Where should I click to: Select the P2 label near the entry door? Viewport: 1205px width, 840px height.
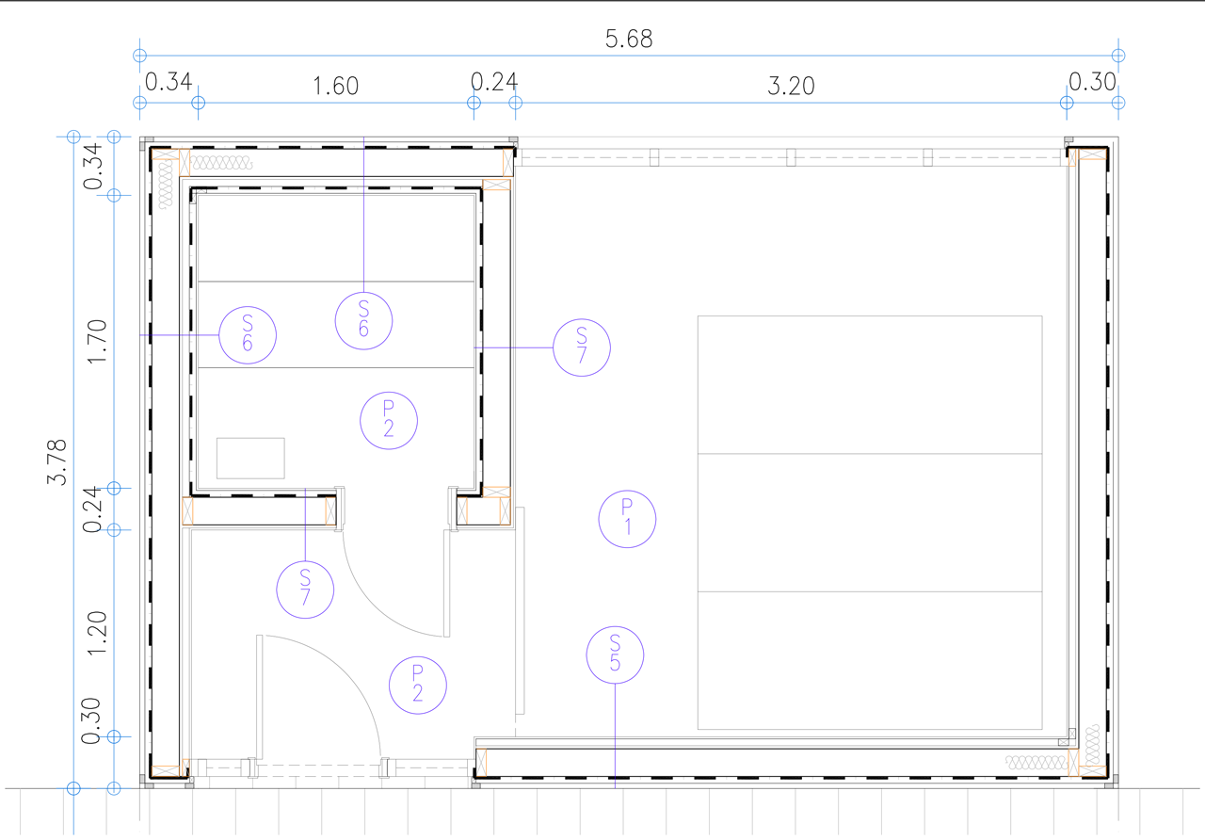tap(417, 685)
